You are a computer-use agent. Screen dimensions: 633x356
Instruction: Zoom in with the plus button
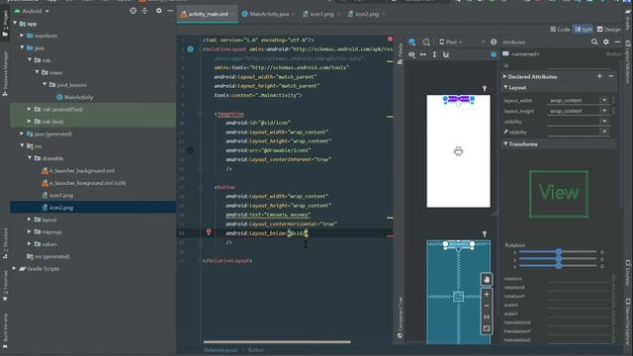[487, 295]
